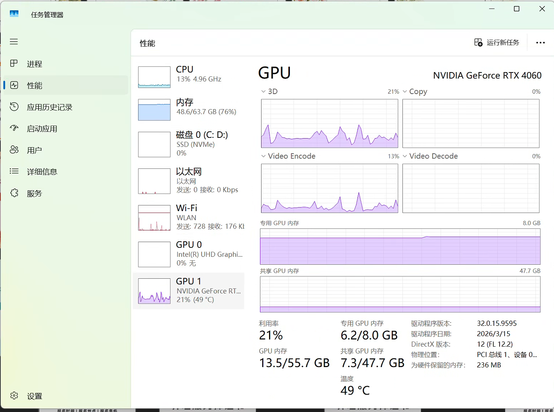Select the 磁盘 0 disk thumbnail graph

154,144
